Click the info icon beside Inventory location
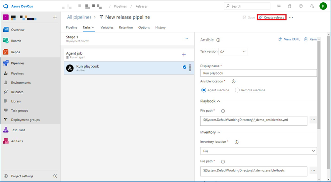The width and height of the screenshot is (331, 182). pos(237,142)
